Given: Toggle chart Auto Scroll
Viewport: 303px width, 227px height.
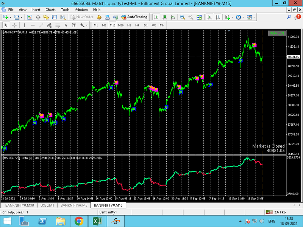Looking at the screenshot, I should 209,17.
